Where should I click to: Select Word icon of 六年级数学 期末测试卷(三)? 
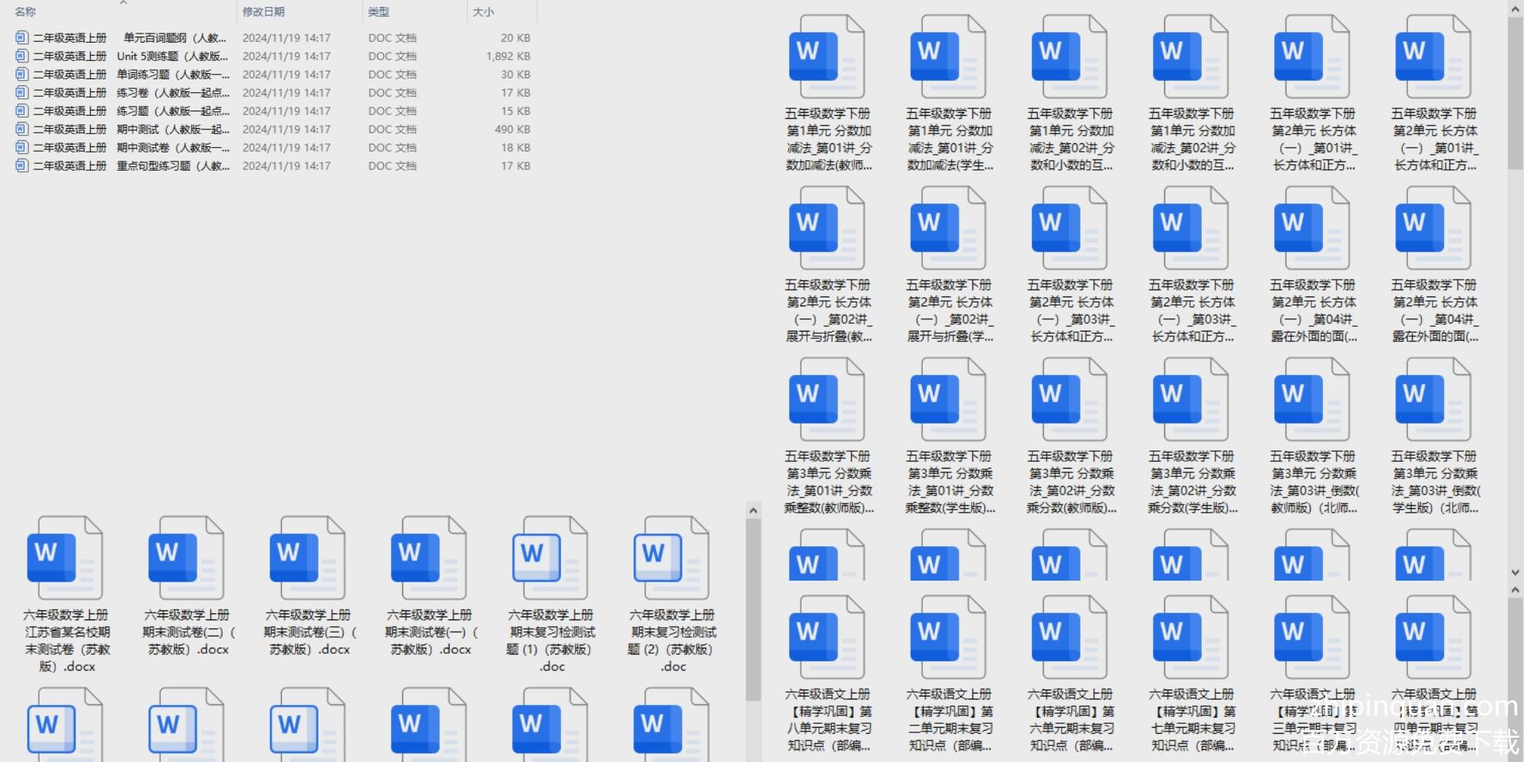(308, 559)
